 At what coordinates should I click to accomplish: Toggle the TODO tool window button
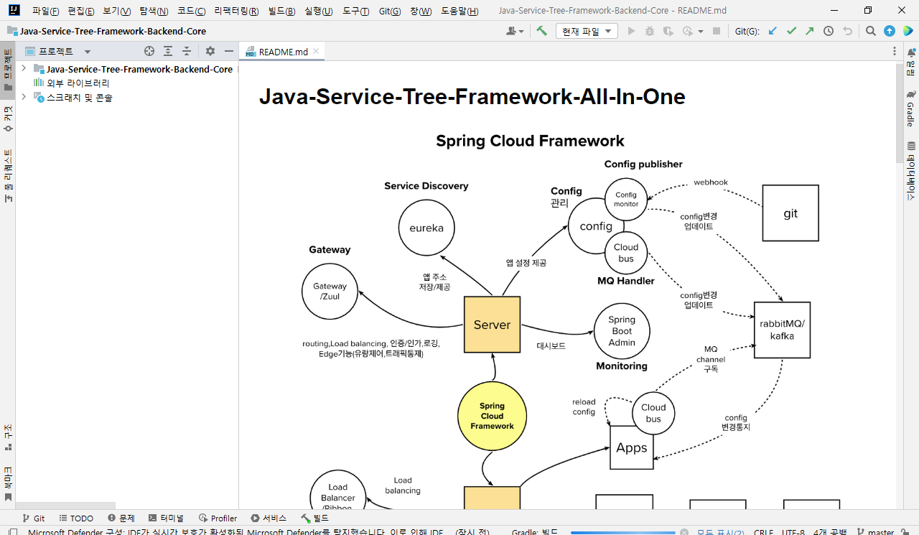click(76, 518)
